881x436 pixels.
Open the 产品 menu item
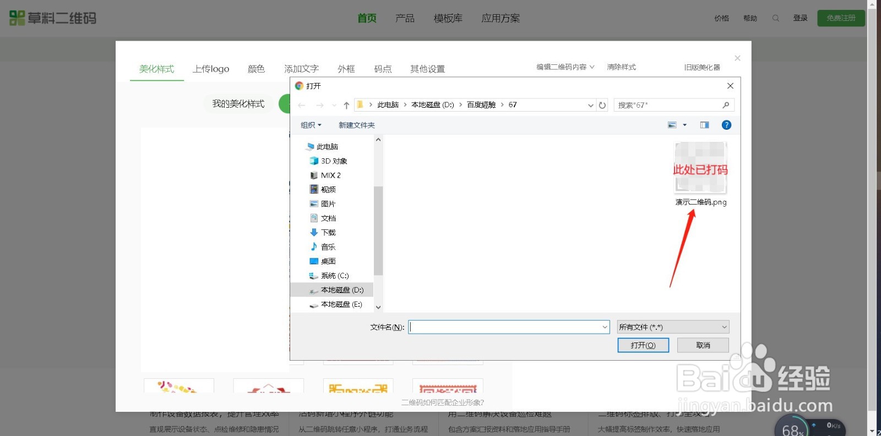pyautogui.click(x=405, y=18)
